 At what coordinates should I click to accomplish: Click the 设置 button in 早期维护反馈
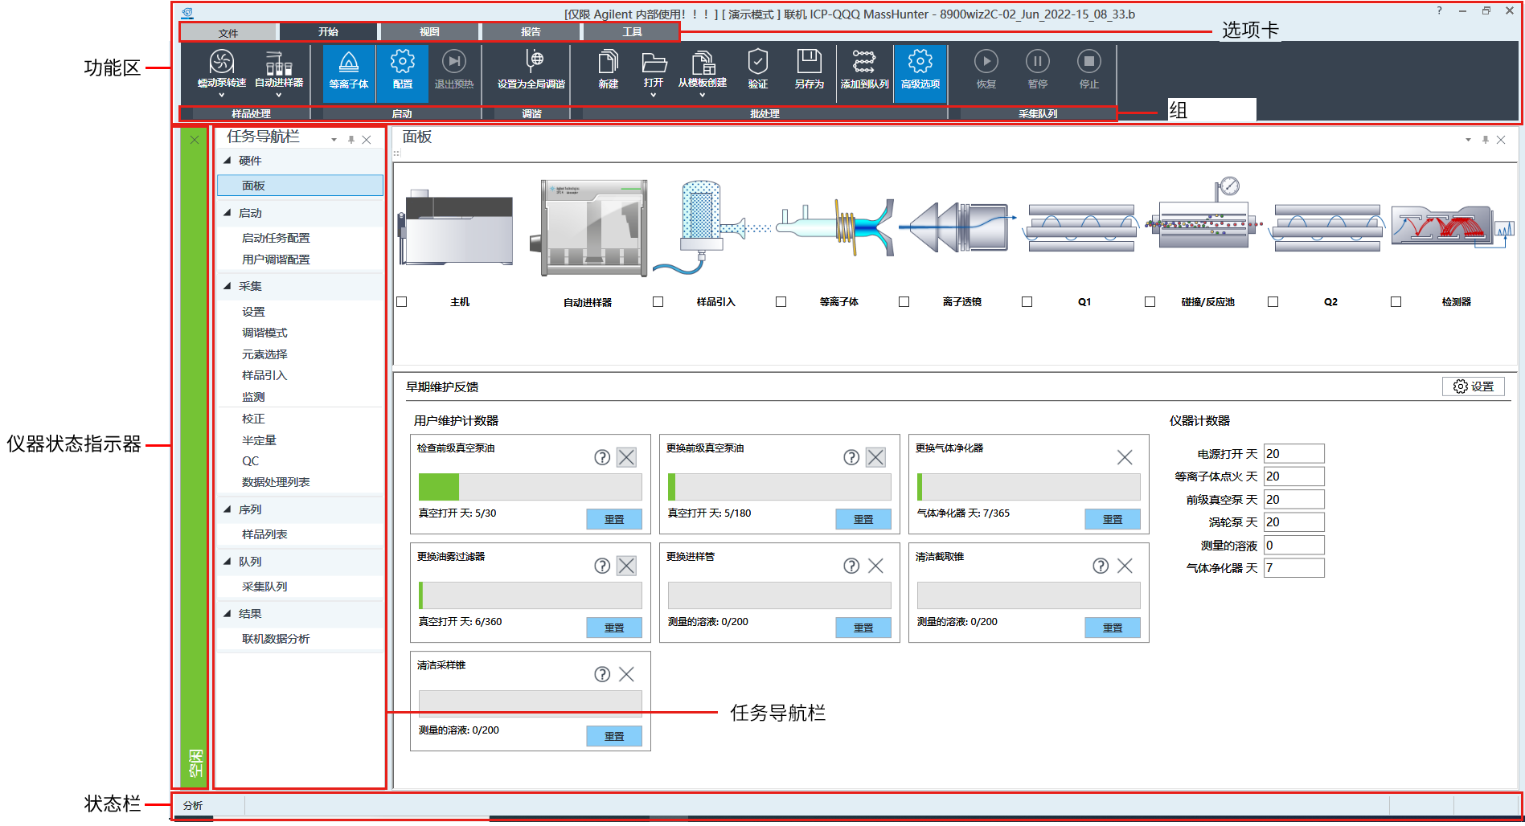1474,386
